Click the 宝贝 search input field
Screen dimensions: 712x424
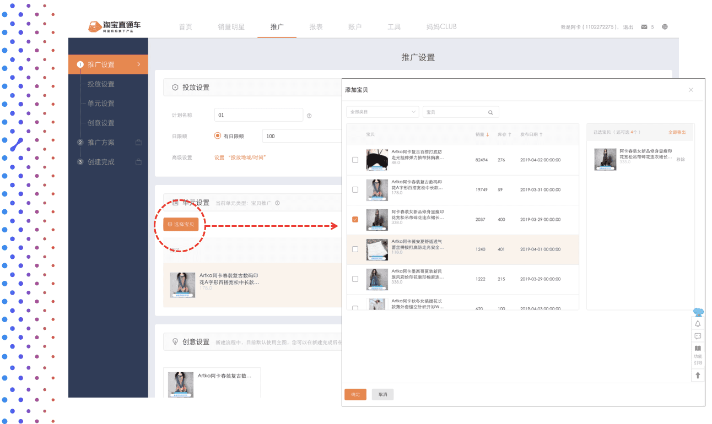[x=461, y=112]
